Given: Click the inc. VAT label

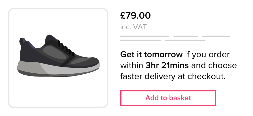Looking at the screenshot, I should pos(133,27).
